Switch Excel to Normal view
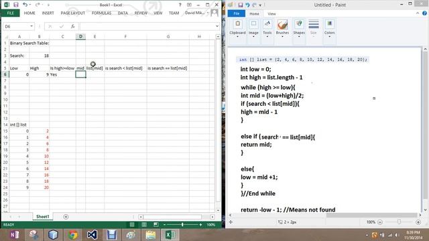 [x=132, y=225]
